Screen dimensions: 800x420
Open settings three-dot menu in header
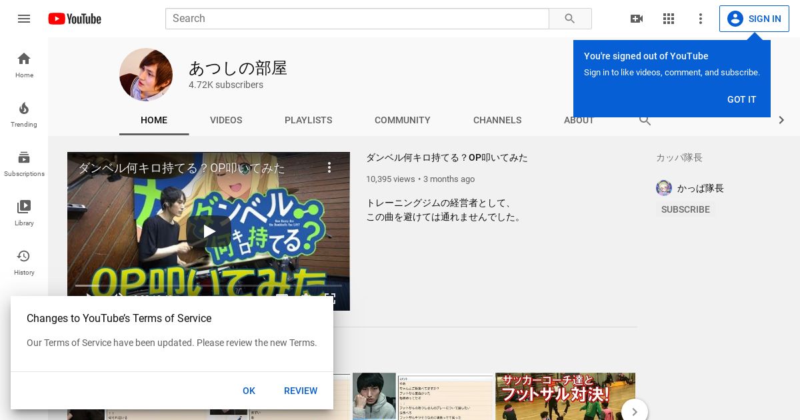[701, 19]
